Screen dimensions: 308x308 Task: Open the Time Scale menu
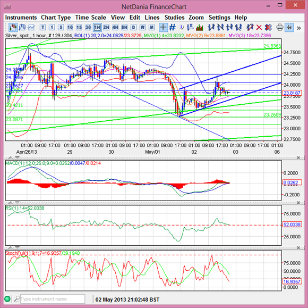[x=91, y=18]
